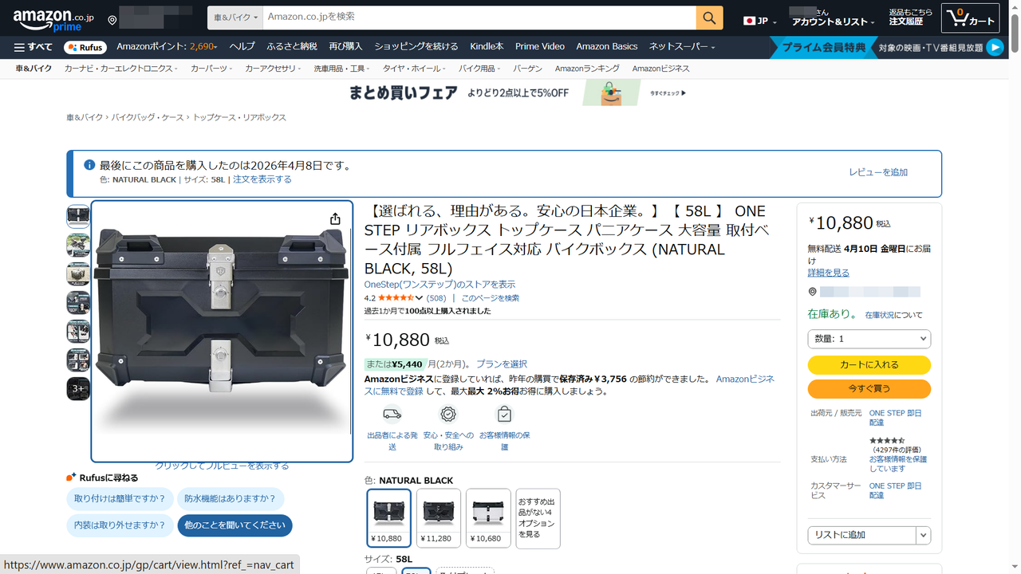This screenshot has height=574, width=1021.
Task: Ask Rufus 防水機能はありますか？
Action: (x=231, y=500)
